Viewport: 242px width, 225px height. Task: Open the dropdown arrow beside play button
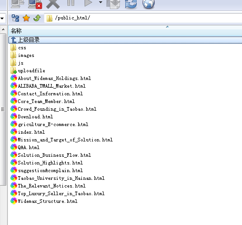tap(100, 2)
